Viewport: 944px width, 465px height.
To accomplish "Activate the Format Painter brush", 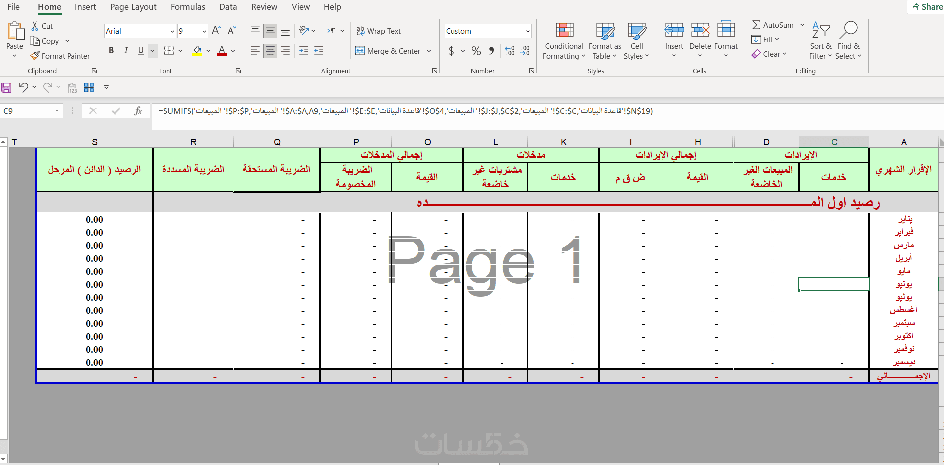I will pos(35,56).
